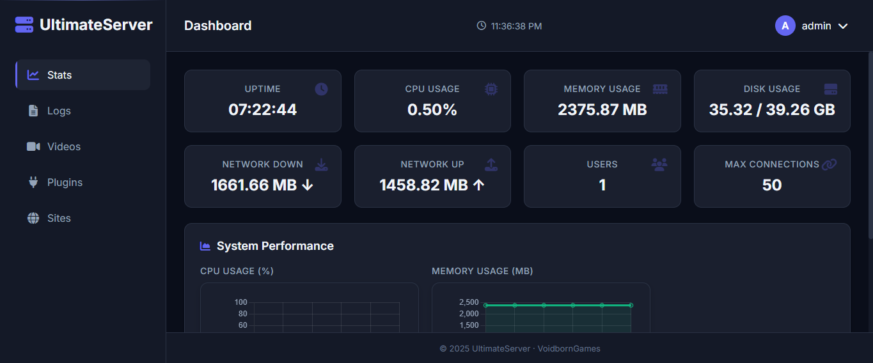Click the uptime value 07:22:44
The height and width of the screenshot is (363, 873).
pyautogui.click(x=263, y=110)
